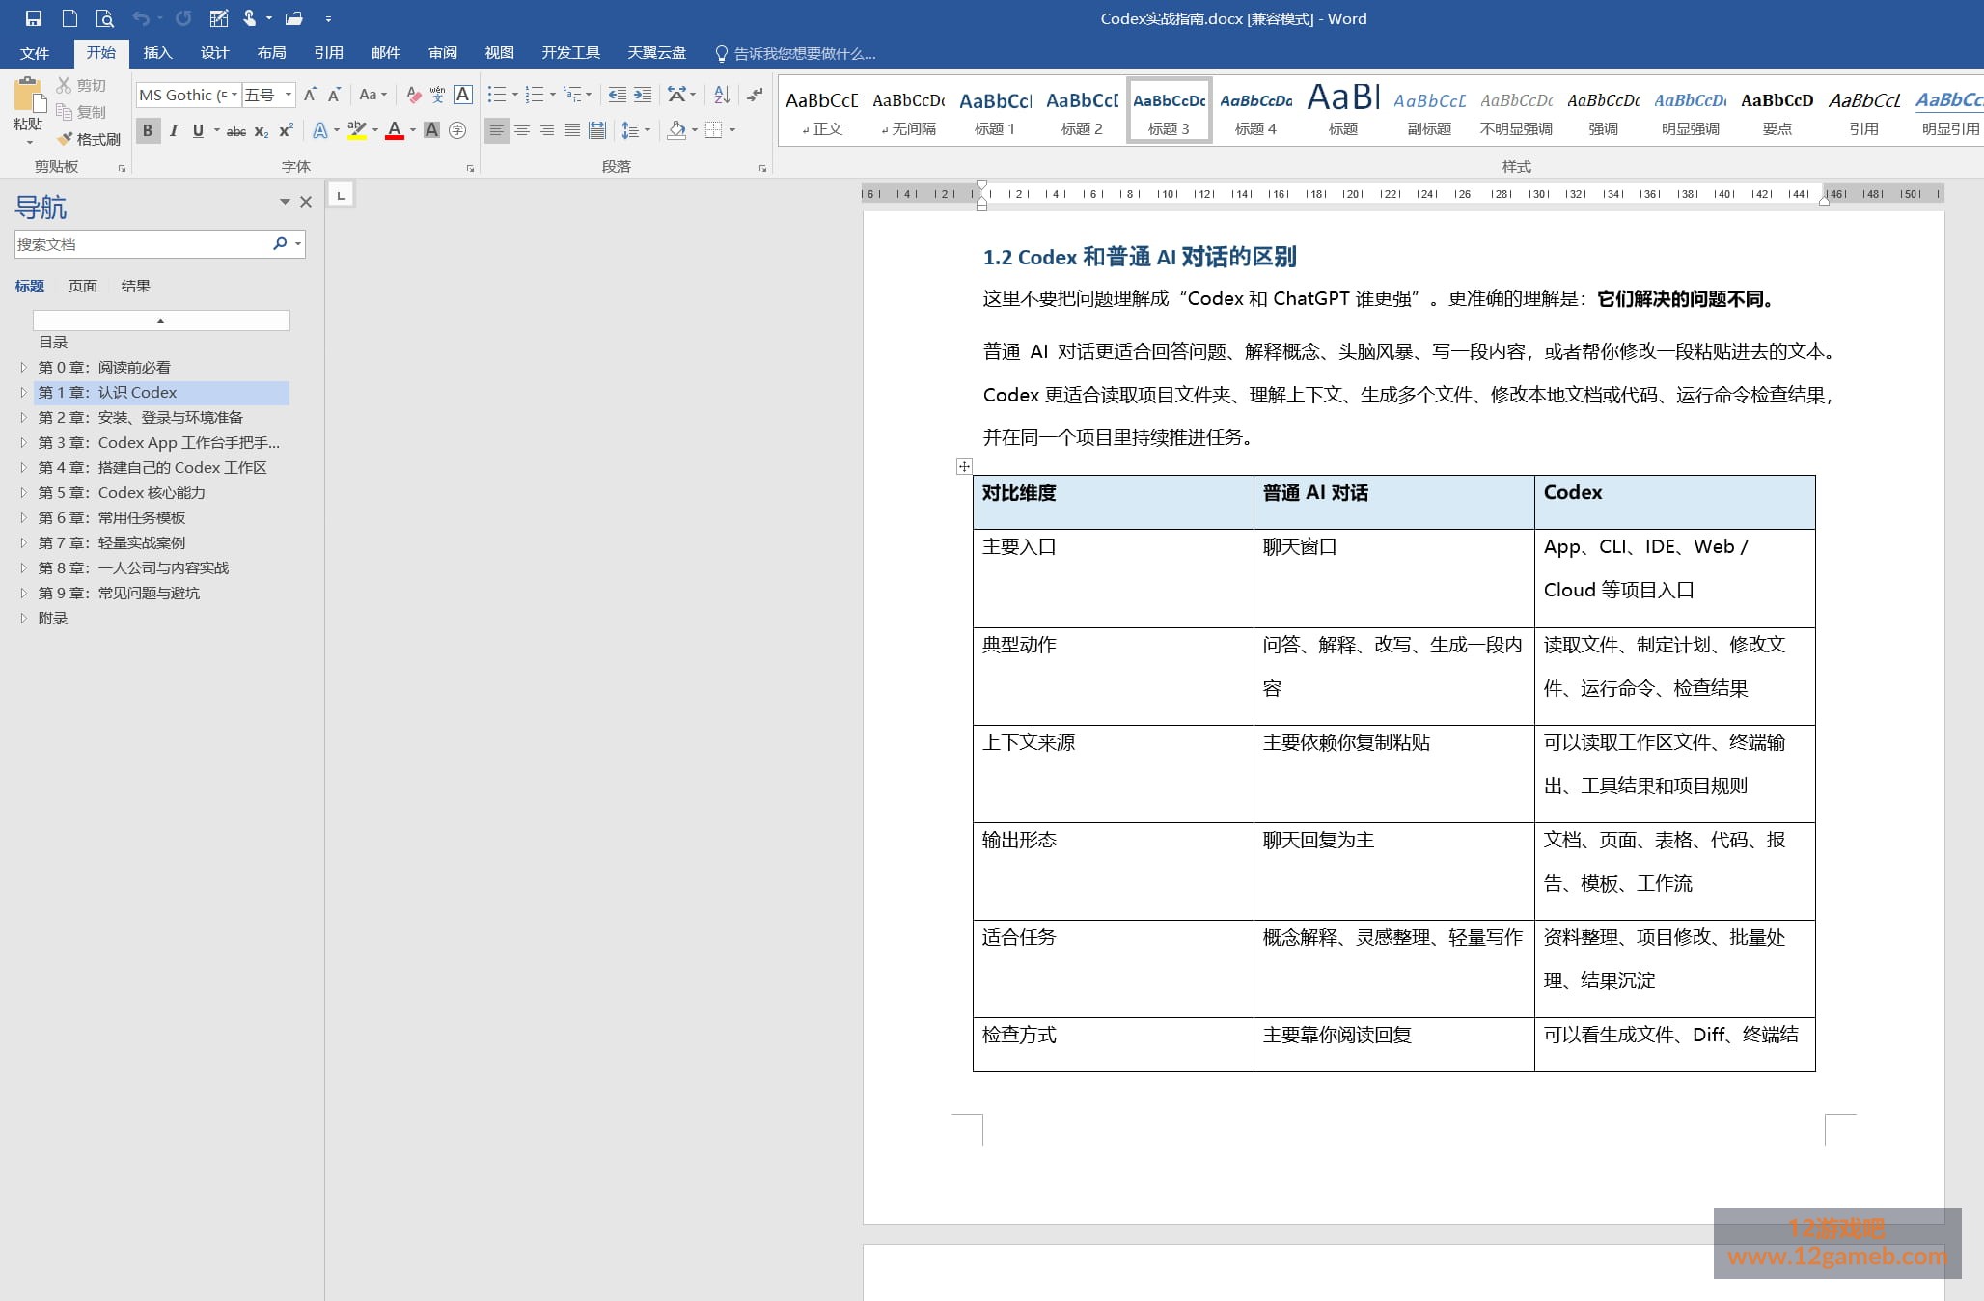Image resolution: width=1984 pixels, height=1301 pixels.
Task: Toggle subscript formatting
Action: click(x=262, y=130)
